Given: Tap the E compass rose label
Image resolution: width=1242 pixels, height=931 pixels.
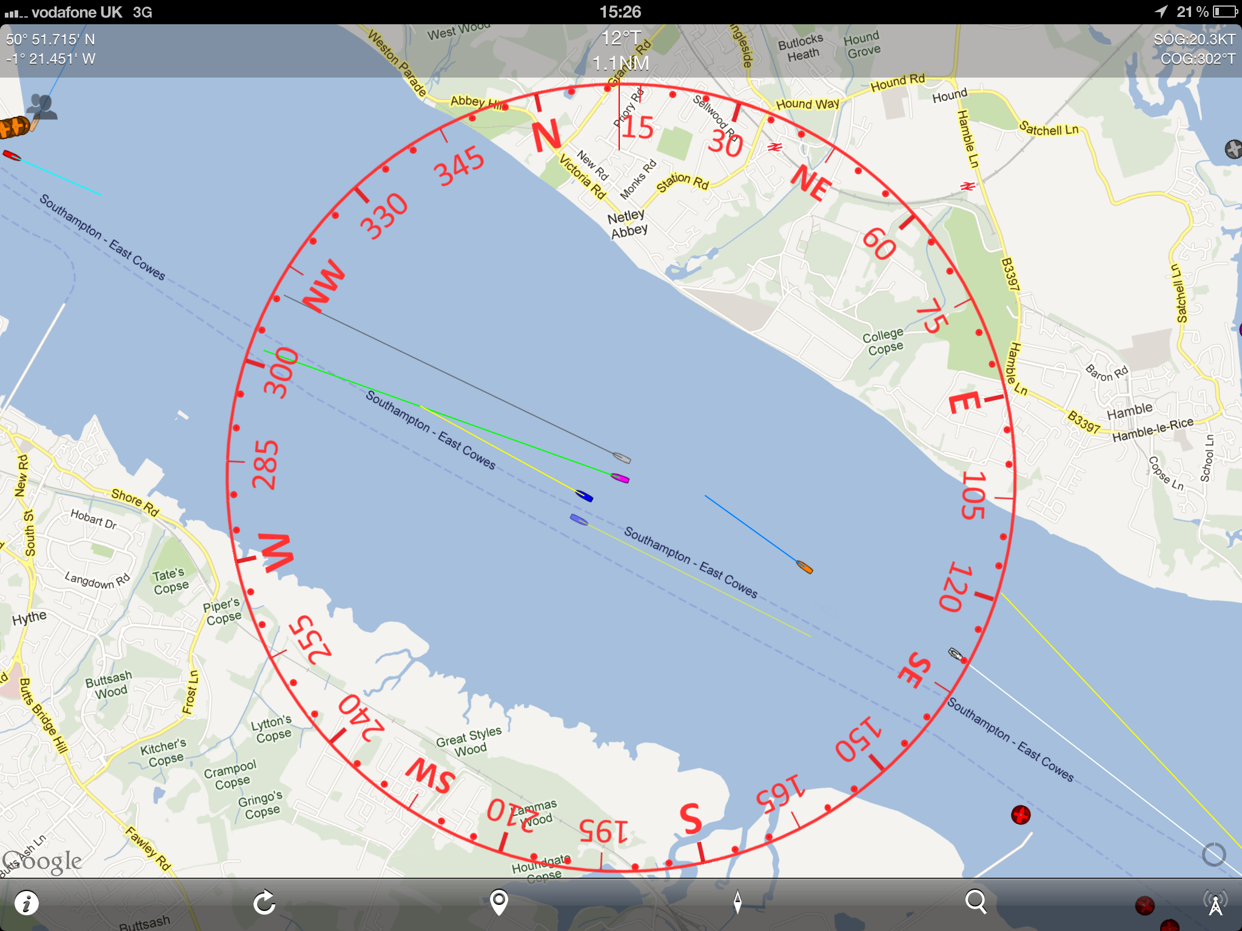Looking at the screenshot, I should (x=964, y=402).
